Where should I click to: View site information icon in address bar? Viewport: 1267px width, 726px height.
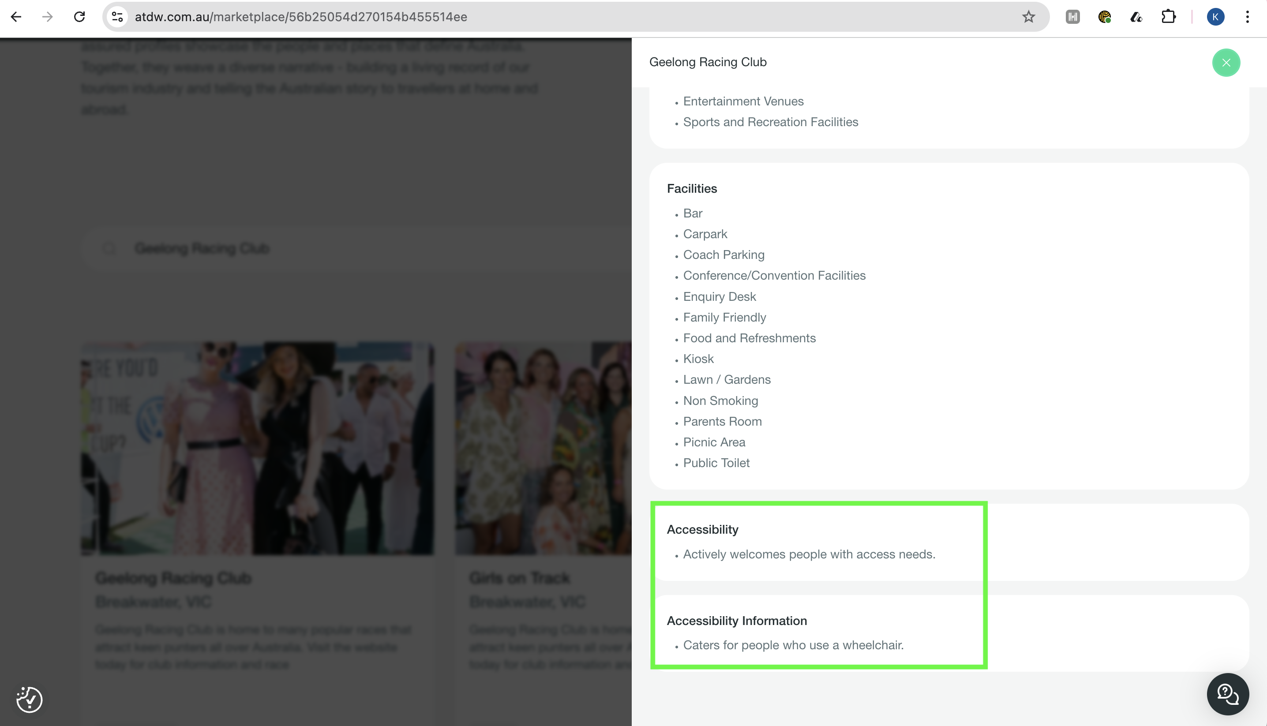[x=118, y=17]
